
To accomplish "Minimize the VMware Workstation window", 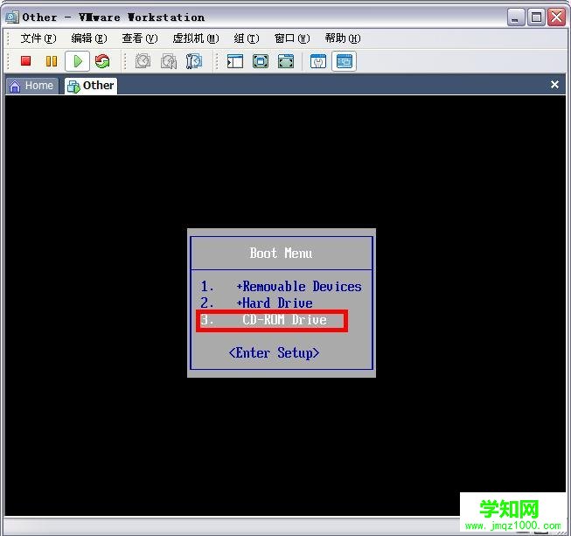I will pyautogui.click(x=515, y=17).
